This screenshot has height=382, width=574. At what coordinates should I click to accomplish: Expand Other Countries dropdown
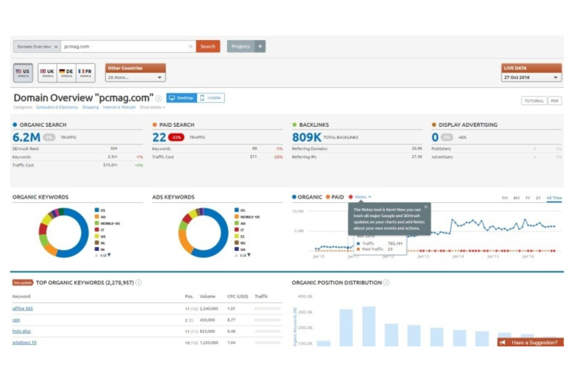(x=135, y=77)
